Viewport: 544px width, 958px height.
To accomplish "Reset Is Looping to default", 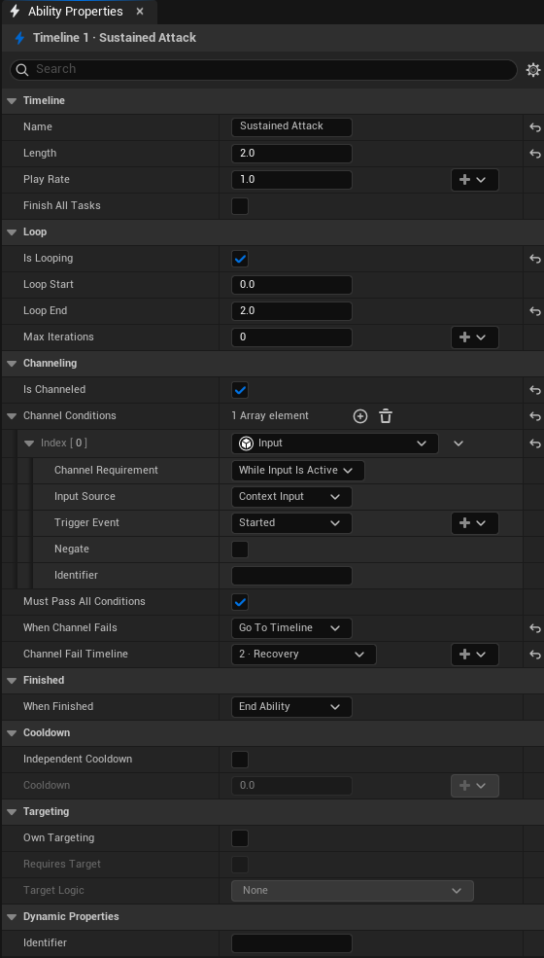I will coord(535,259).
